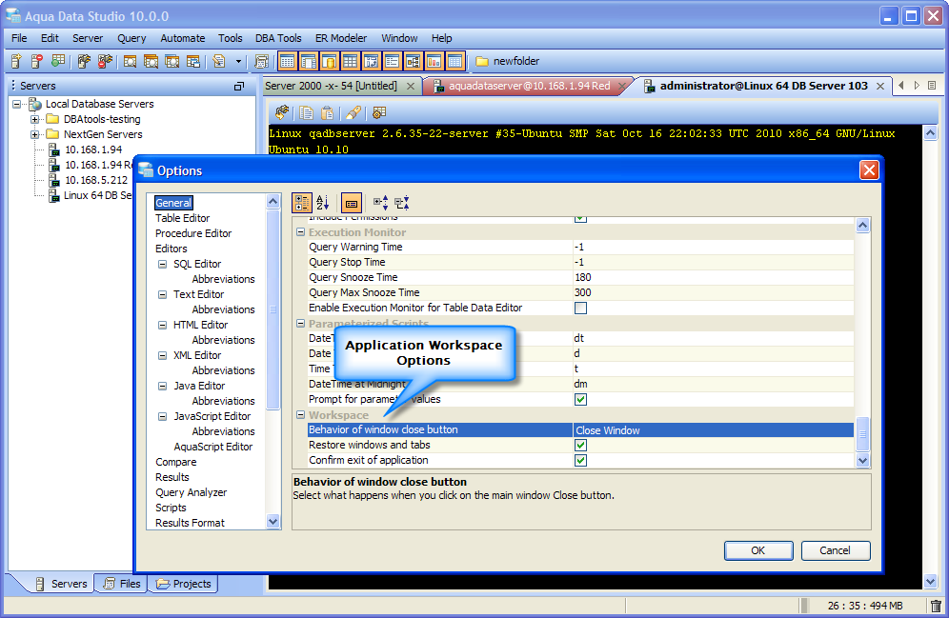Click the tab scroll right arrow

click(917, 86)
